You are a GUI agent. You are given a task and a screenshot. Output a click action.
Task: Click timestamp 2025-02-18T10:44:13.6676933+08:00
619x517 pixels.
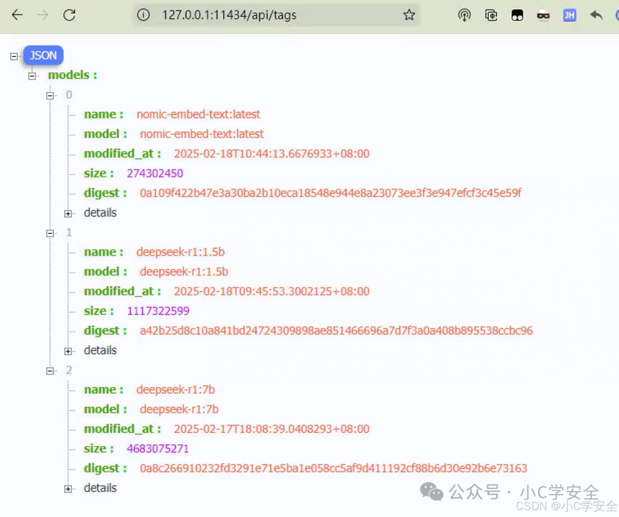point(272,154)
